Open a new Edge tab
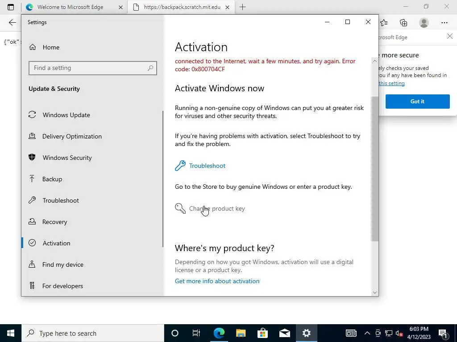Viewport: 457px width, 342px height. coord(242,7)
